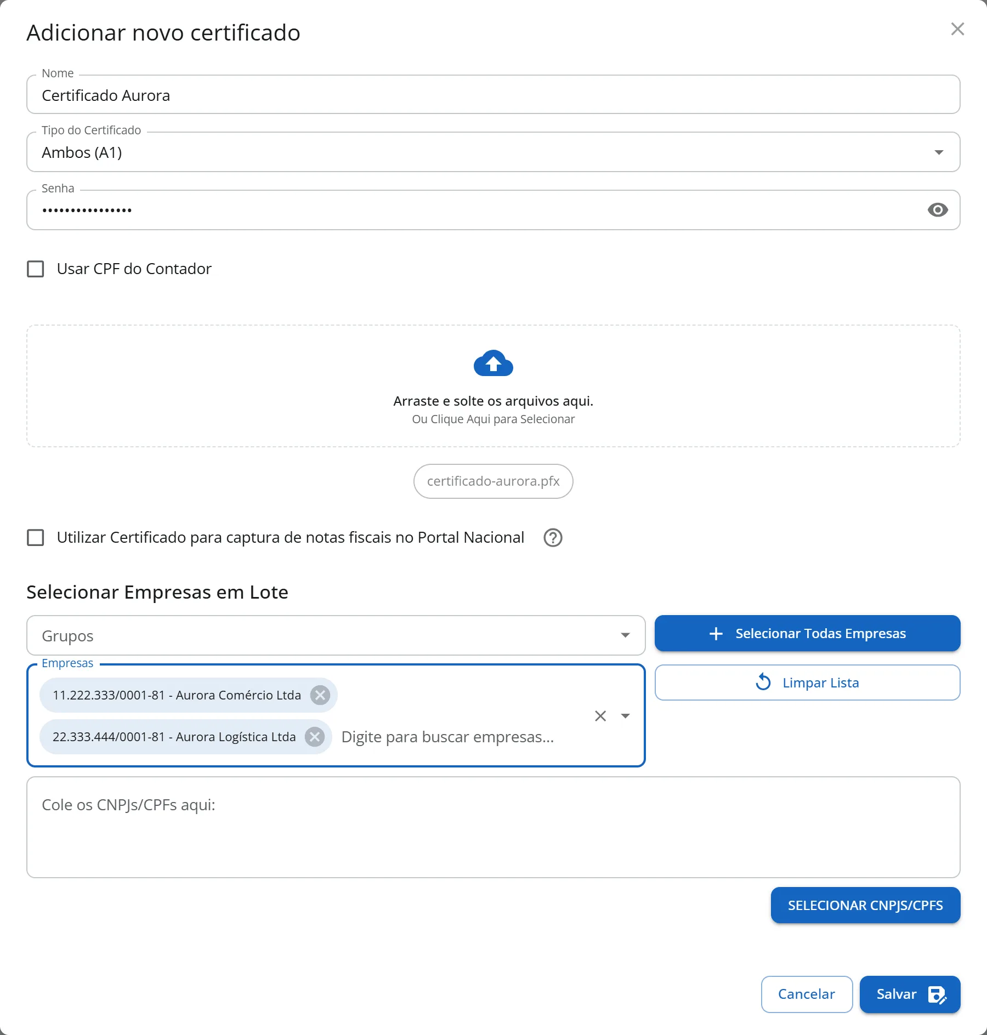The height and width of the screenshot is (1035, 987).
Task: Open Tipo do Certificado dropdown
Action: pos(493,152)
